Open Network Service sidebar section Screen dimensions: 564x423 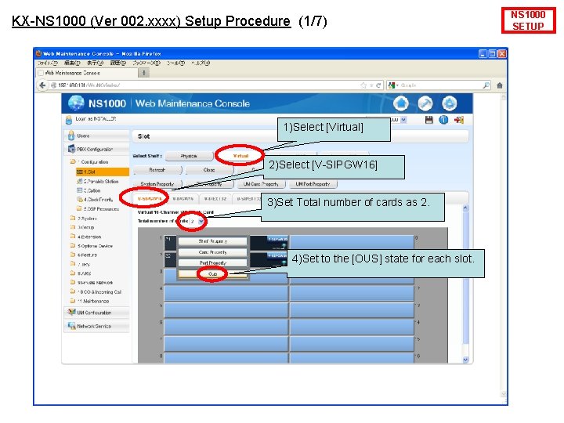tap(97, 326)
